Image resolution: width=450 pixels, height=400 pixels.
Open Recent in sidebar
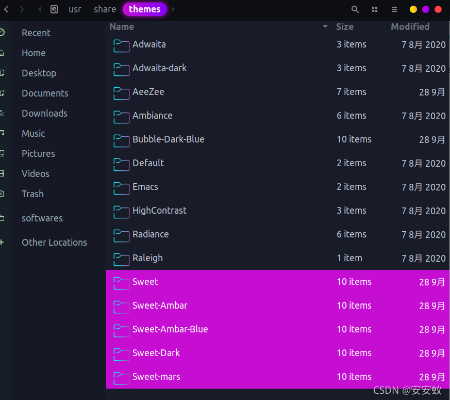(36, 33)
